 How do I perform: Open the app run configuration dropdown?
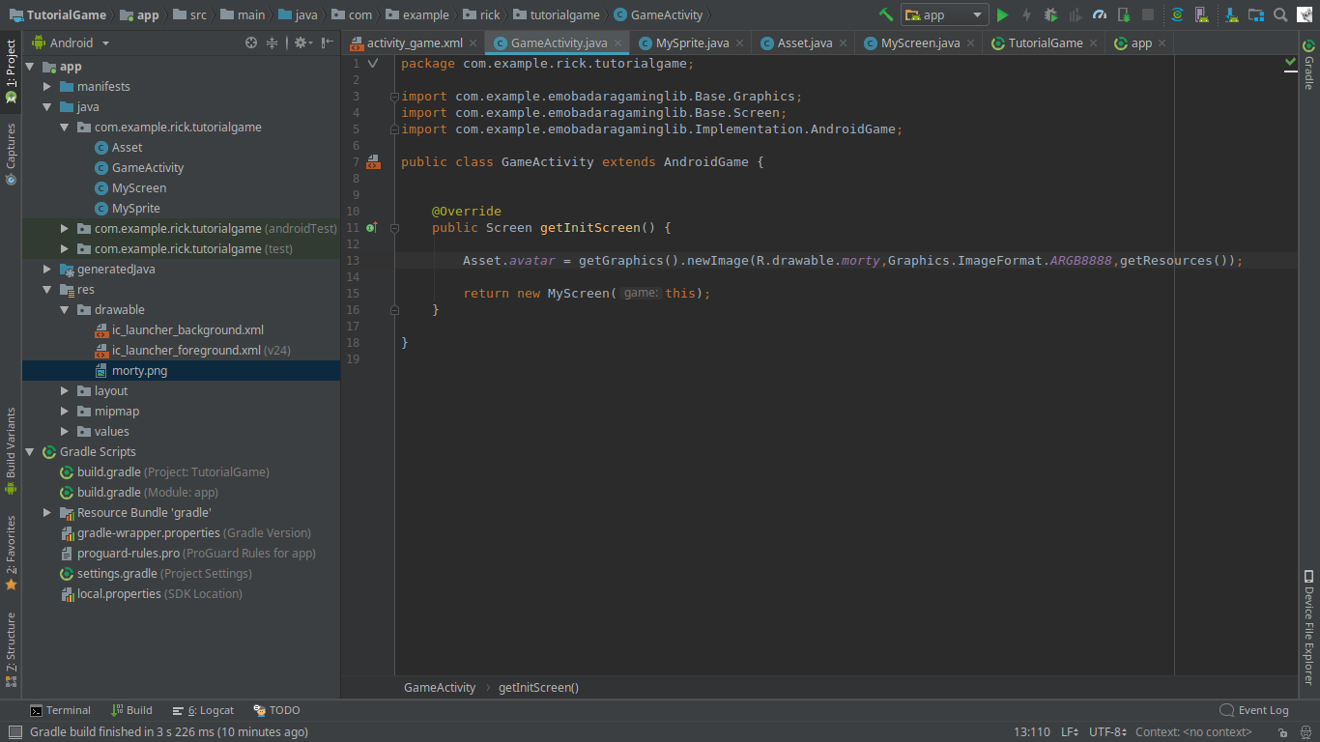click(944, 15)
